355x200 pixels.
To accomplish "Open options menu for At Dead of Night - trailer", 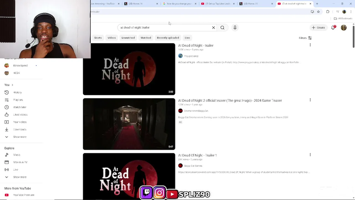I will click(310, 45).
